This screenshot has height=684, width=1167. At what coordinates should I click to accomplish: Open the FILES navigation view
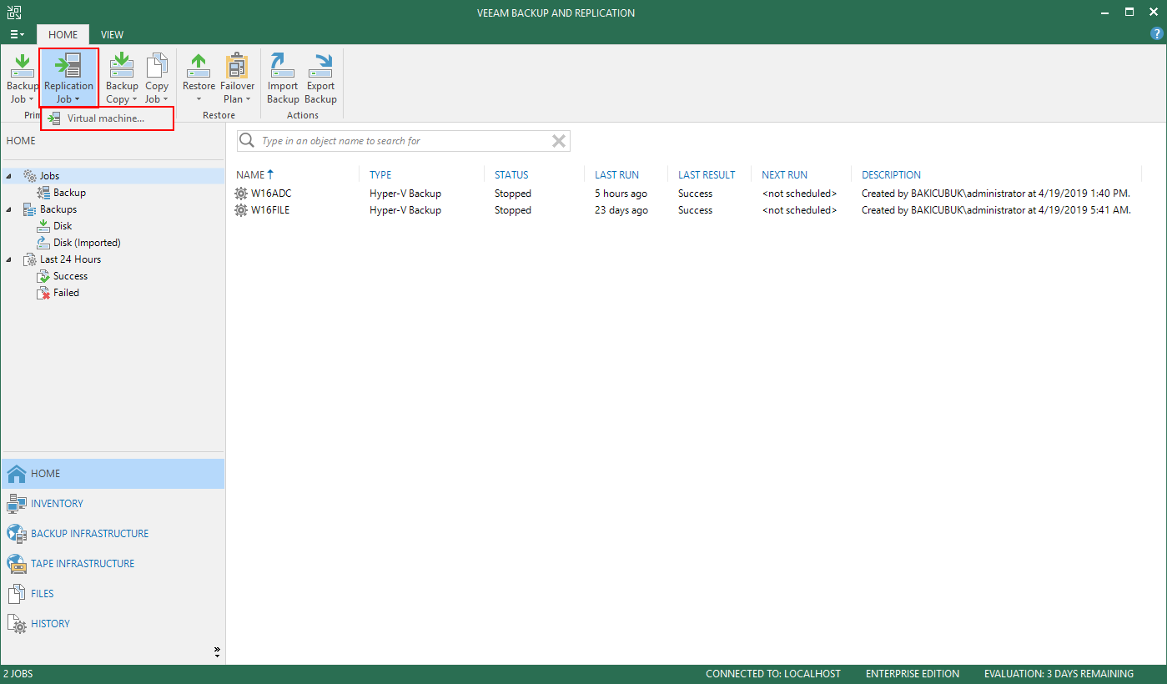pos(113,593)
